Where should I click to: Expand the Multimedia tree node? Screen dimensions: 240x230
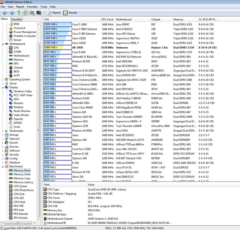coord(3,131)
